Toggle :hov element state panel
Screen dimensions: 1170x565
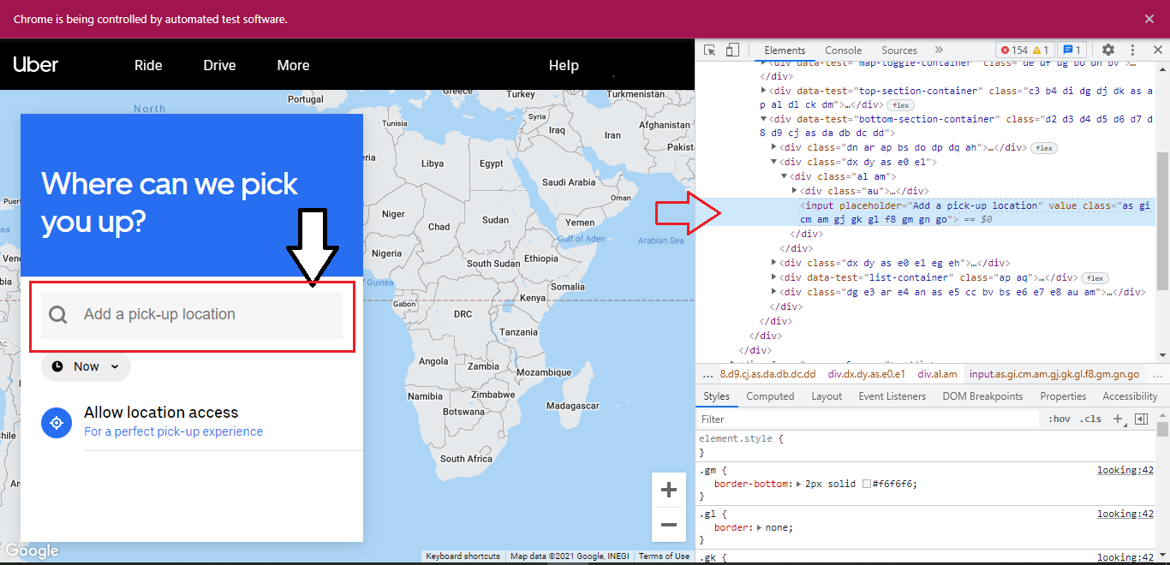(1060, 419)
